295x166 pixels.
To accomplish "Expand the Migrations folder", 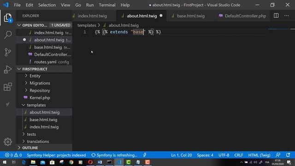I will click(26, 83).
